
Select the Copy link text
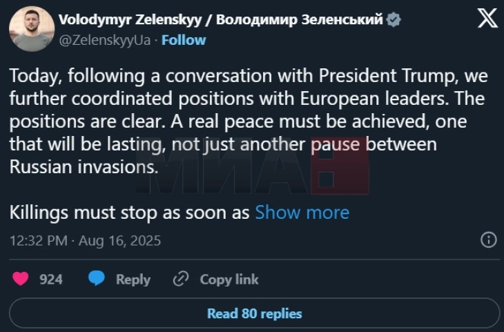[x=229, y=279]
